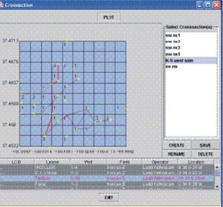The height and width of the screenshot is (207, 223).
Task: Click the CREATE crossection button
Action: pyautogui.click(x=177, y=146)
